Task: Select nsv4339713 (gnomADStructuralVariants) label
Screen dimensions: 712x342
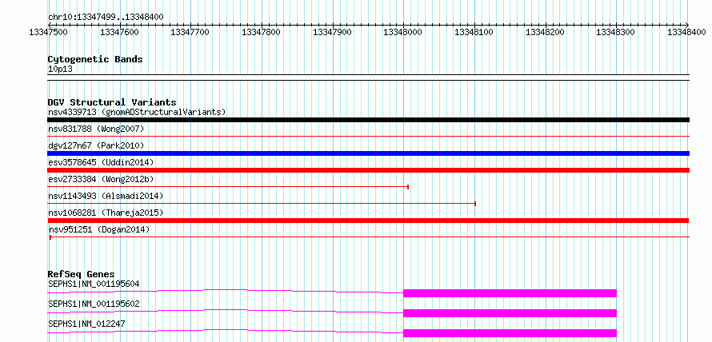Action: (x=137, y=112)
